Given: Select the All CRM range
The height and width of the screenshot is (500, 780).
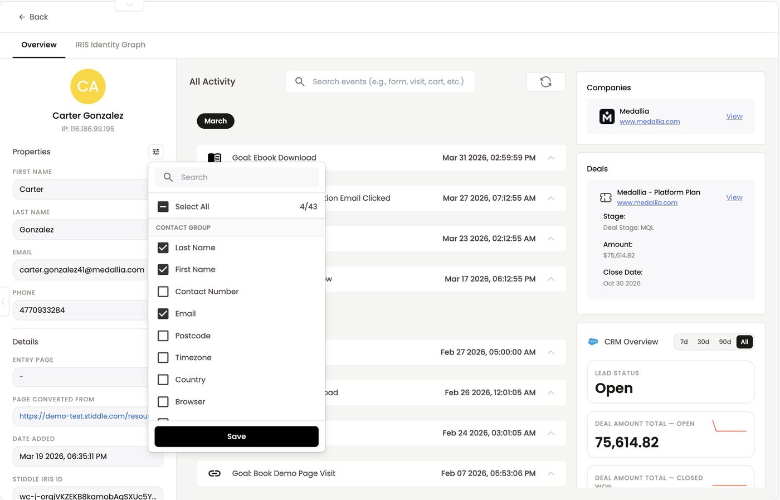Looking at the screenshot, I should click(744, 342).
